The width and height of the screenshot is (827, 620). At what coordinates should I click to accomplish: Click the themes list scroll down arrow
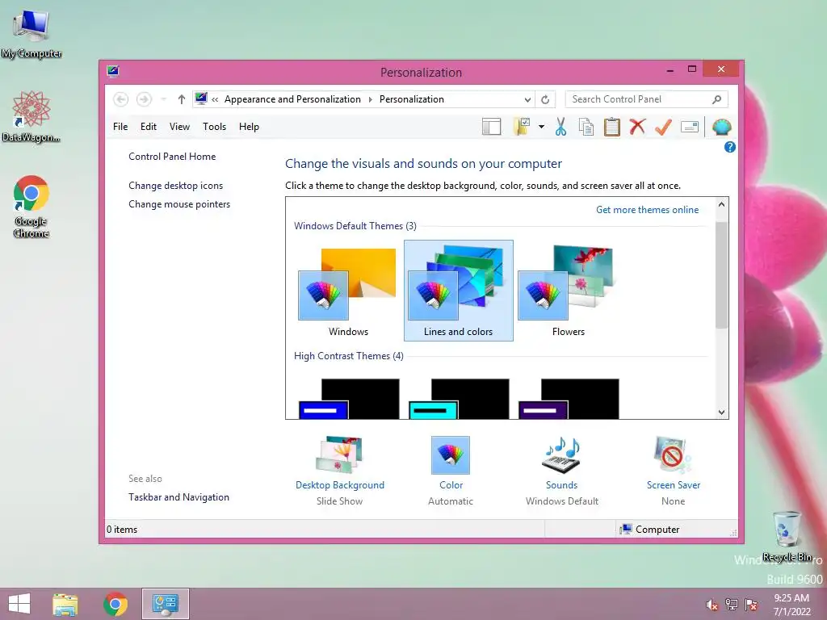pyautogui.click(x=721, y=413)
